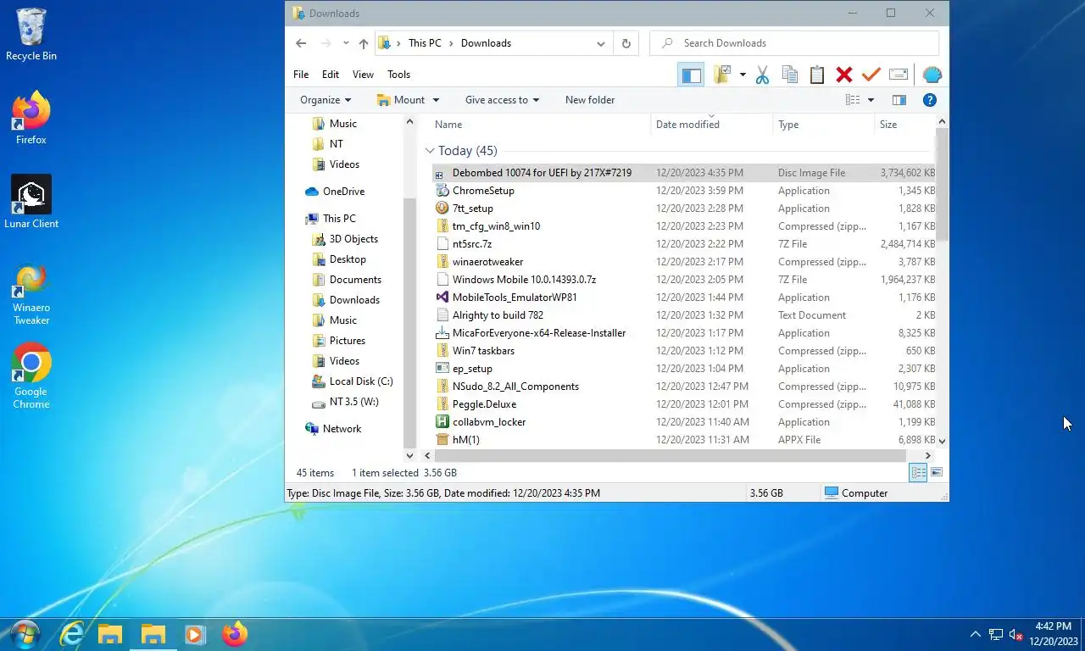The width and height of the screenshot is (1085, 651).
Task: Click the Refresh button in address bar
Action: point(626,43)
